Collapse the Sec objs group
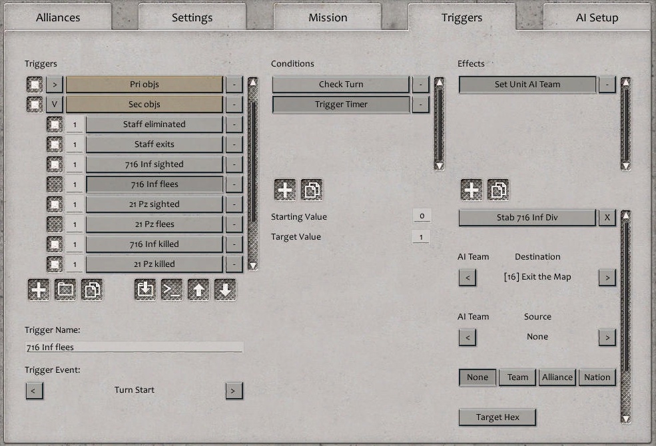 tap(54, 104)
